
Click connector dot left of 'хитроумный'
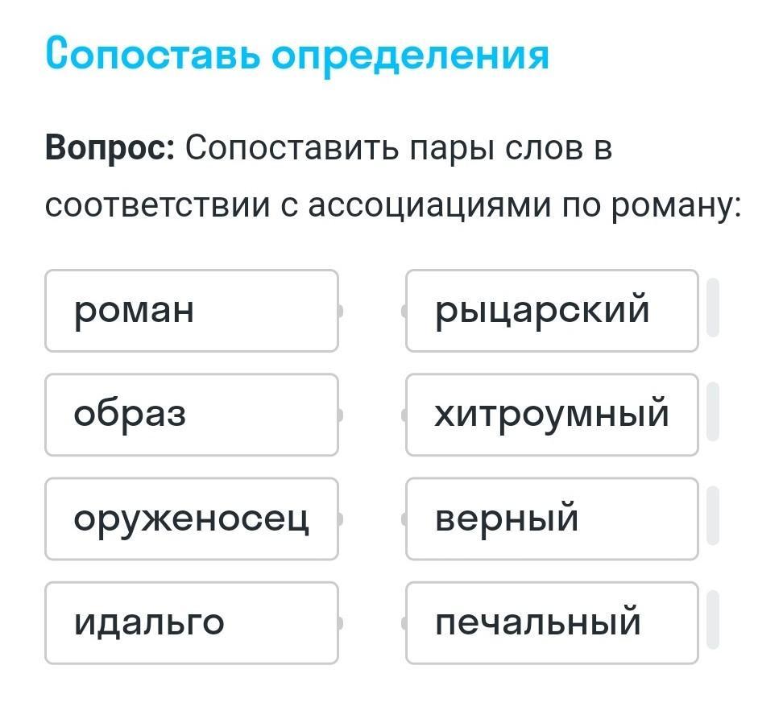pyautogui.click(x=404, y=415)
